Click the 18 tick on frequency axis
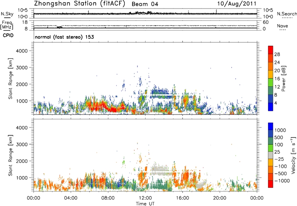Screen dimensions: 297x206 point(25,22)
